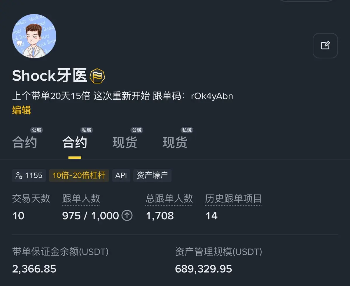
Task: Tap the 跟单人数 underlined label
Action: (x=81, y=199)
